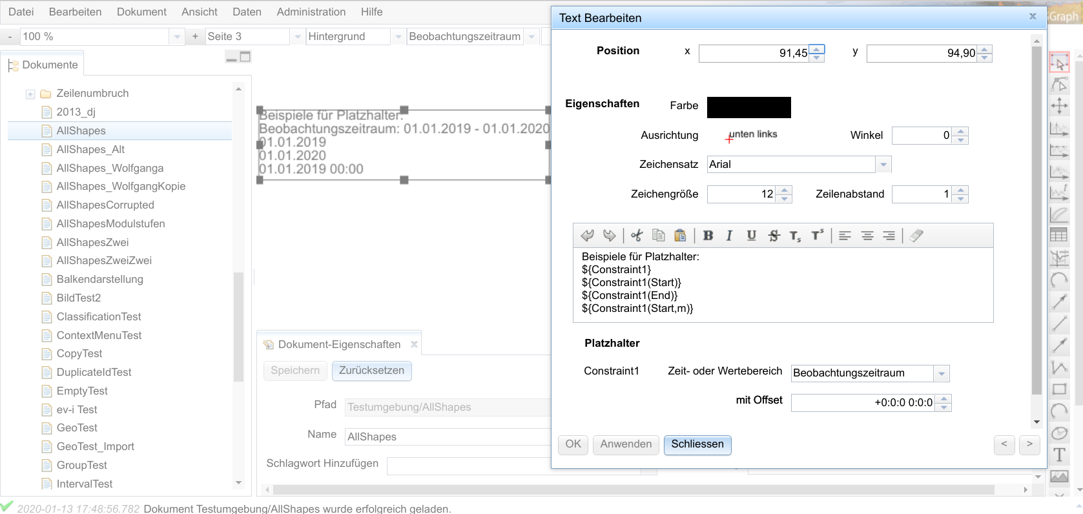
Task: Toggle subscript formatting
Action: pyautogui.click(x=795, y=236)
